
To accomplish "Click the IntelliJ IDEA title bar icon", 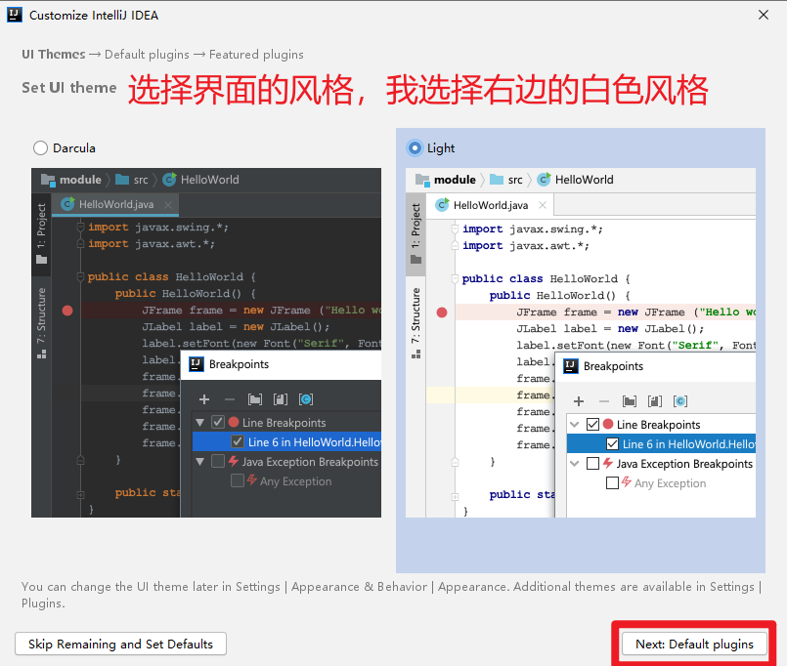I will click(x=15, y=15).
